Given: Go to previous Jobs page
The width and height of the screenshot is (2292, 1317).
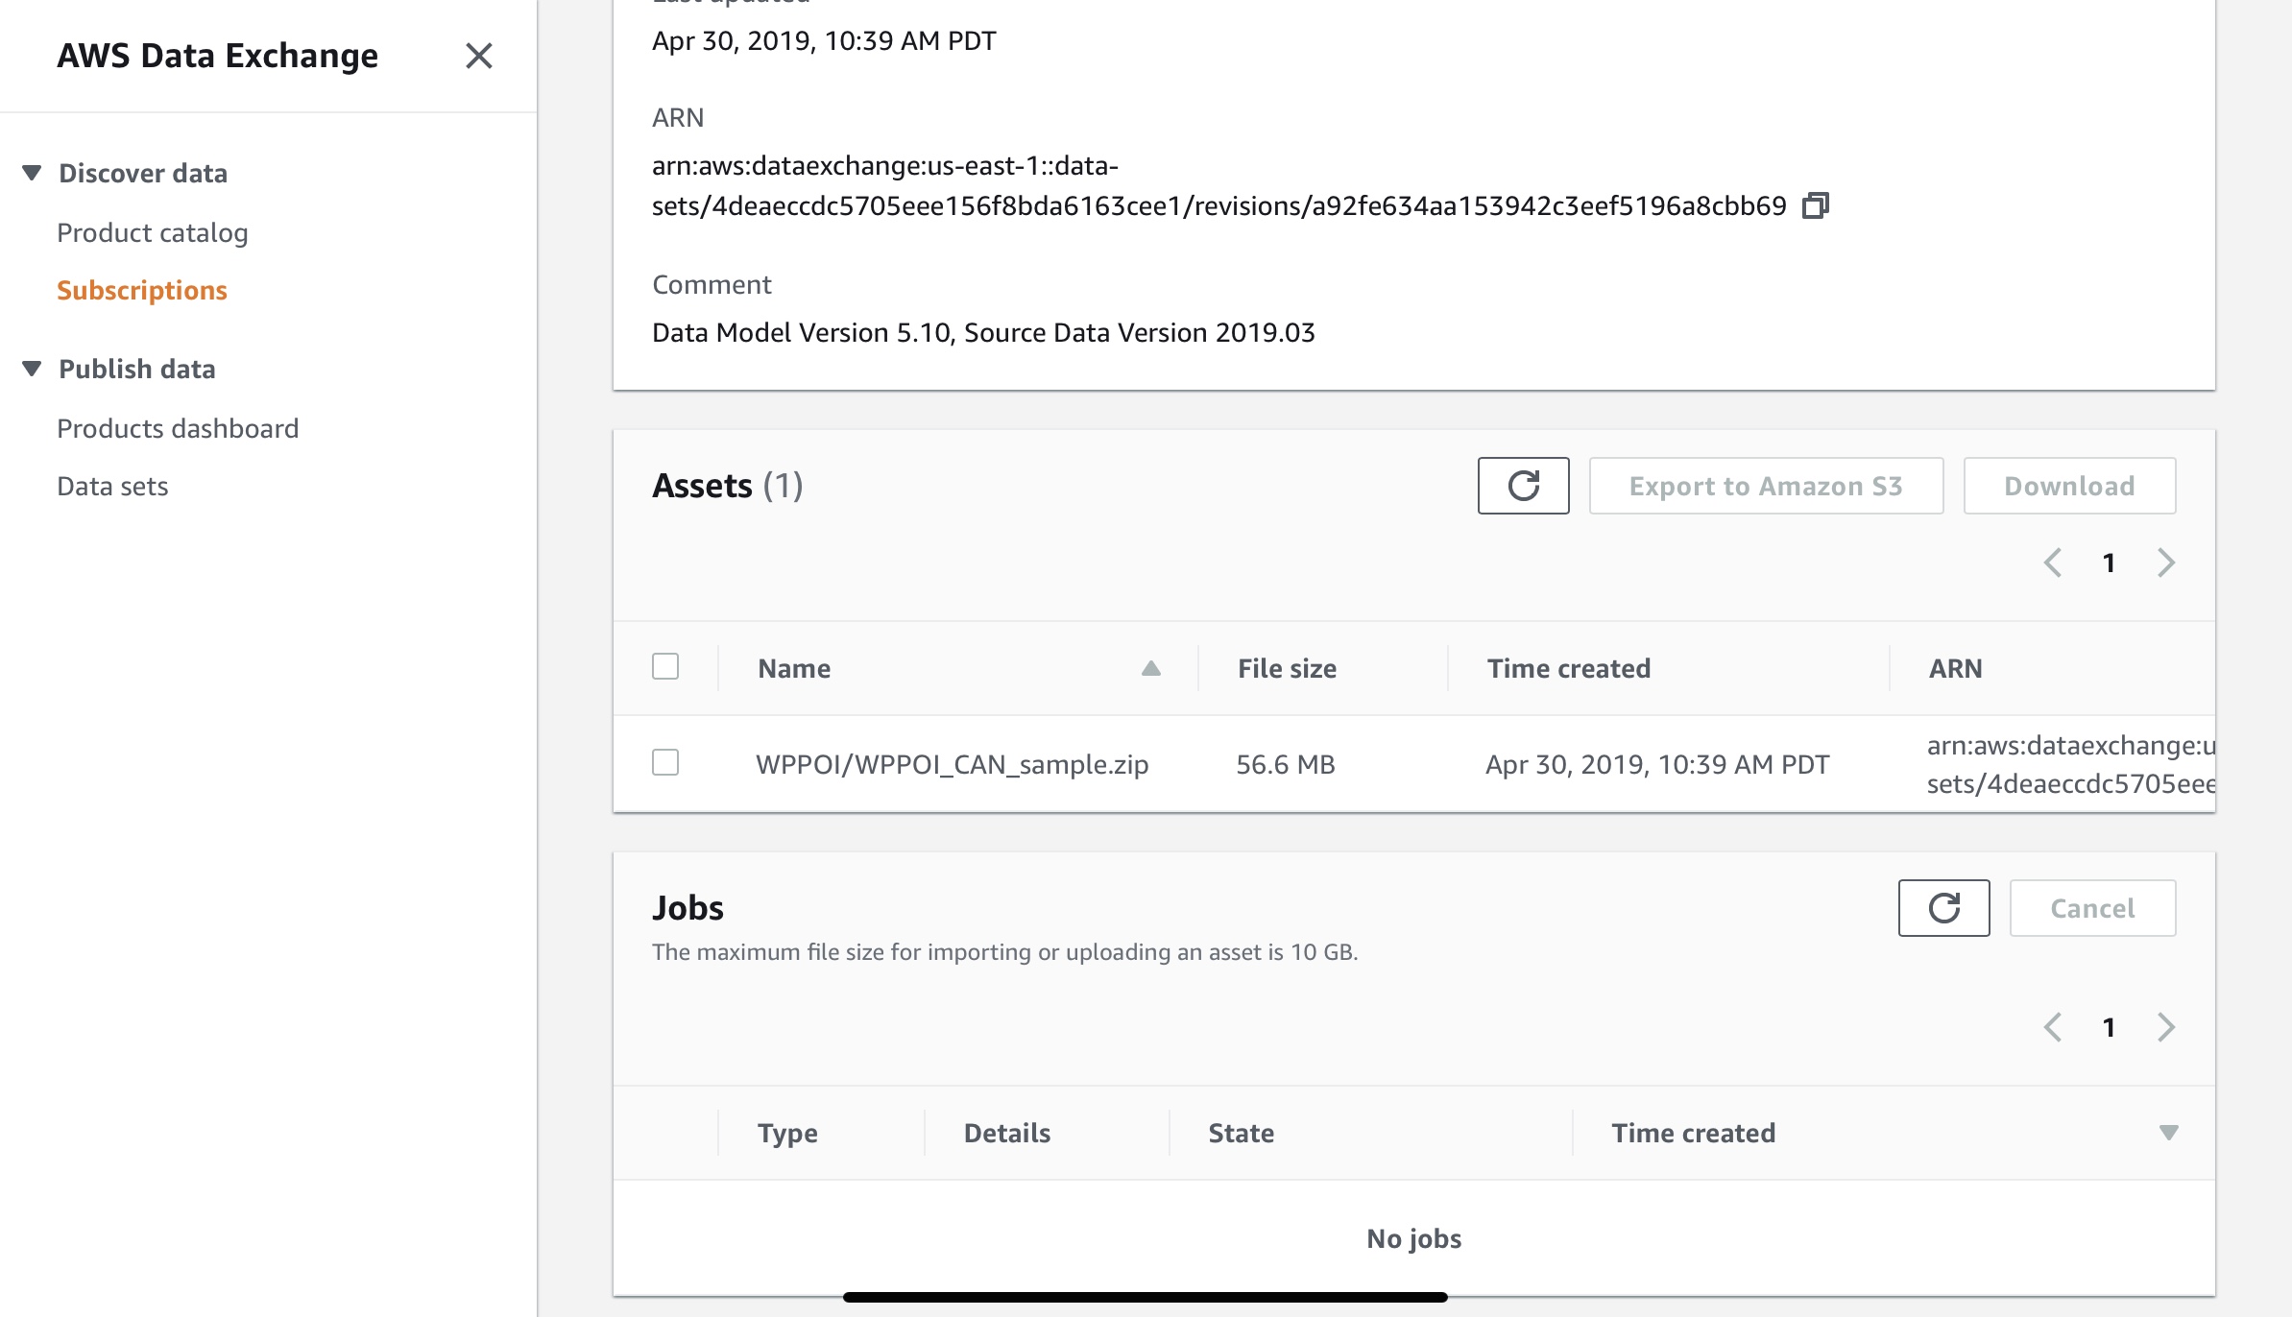Looking at the screenshot, I should (x=2053, y=1027).
